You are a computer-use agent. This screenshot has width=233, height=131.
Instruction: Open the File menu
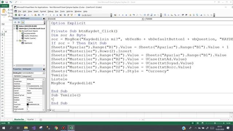pos(19,11)
